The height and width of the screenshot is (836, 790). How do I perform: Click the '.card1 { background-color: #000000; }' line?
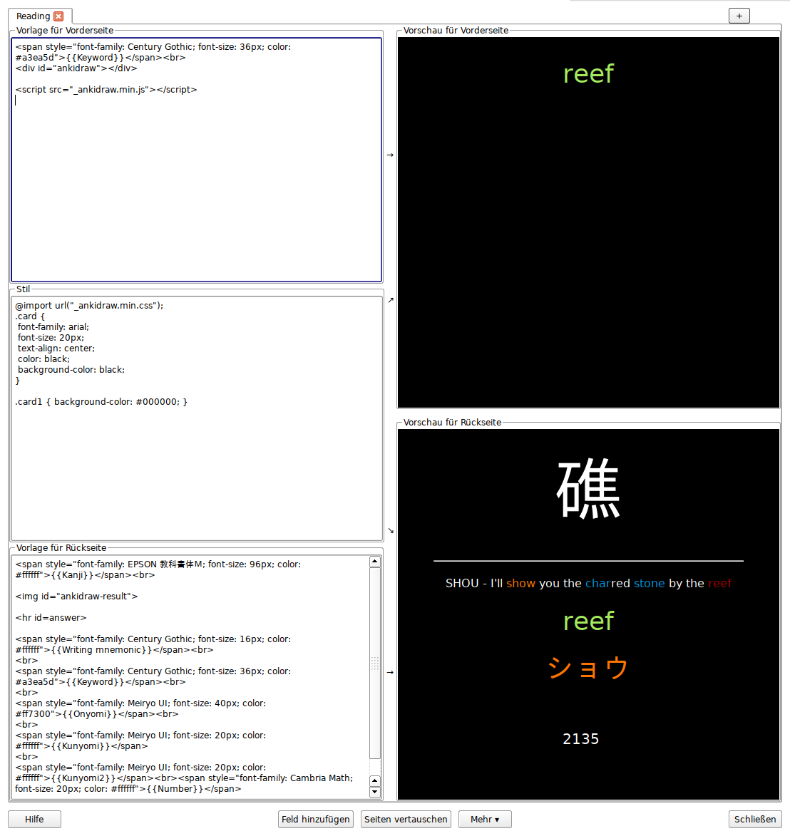(101, 401)
